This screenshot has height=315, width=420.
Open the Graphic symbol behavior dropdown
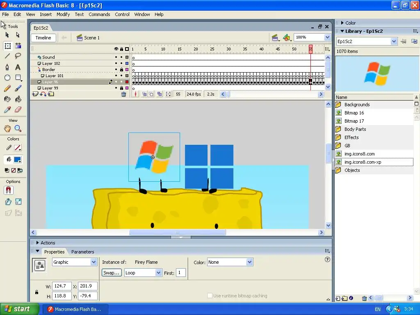[x=94, y=262]
